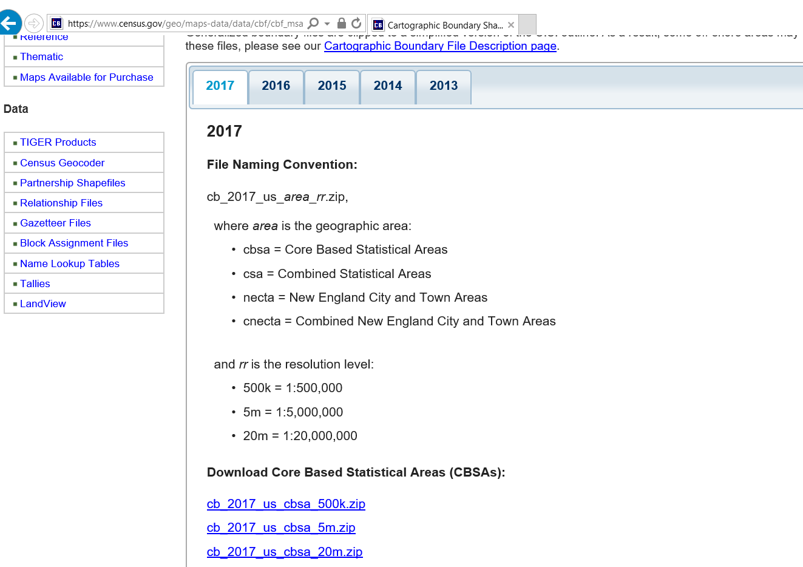Click the search magnifier icon in address bar

coord(313,23)
